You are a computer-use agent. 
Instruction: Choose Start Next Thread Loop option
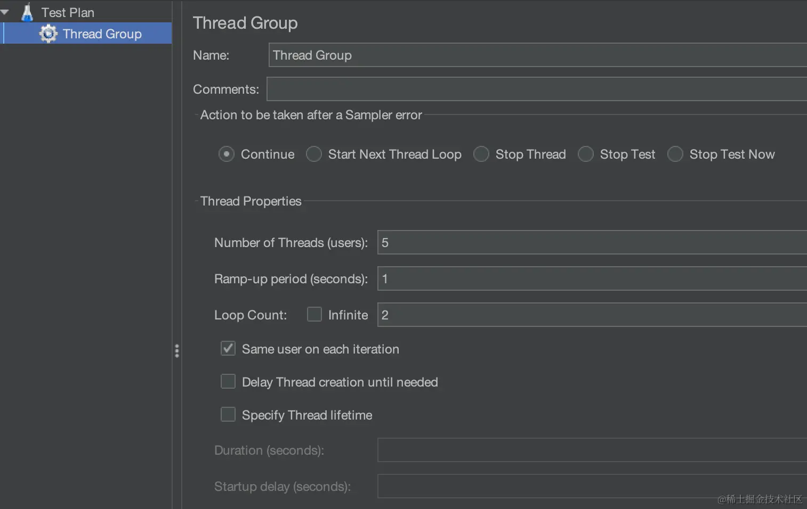[x=313, y=154]
